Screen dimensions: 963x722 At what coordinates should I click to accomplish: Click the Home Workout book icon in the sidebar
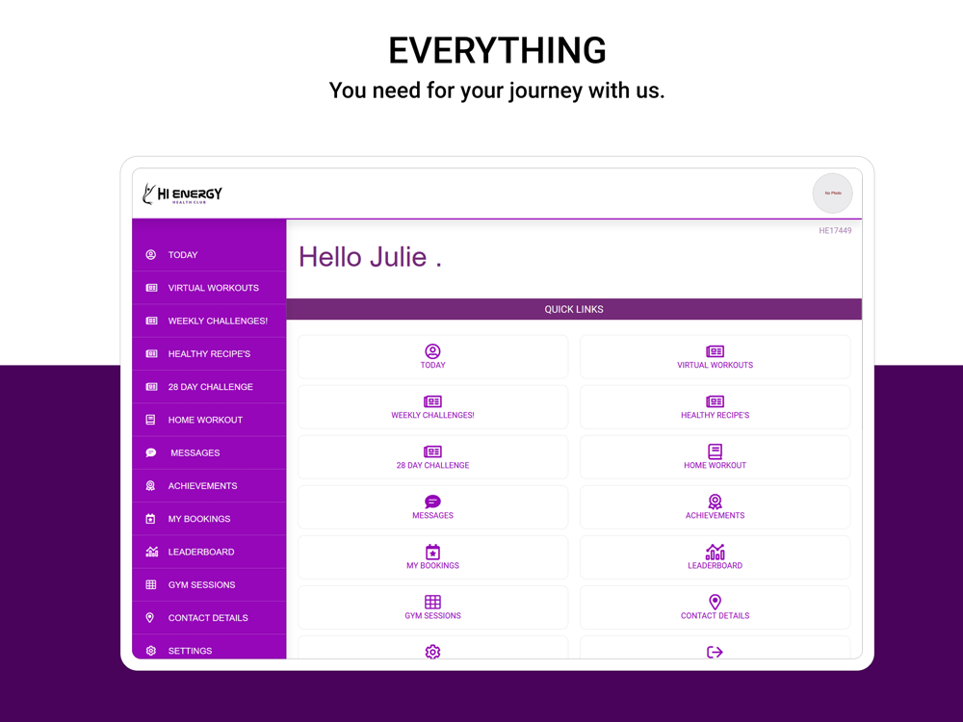[x=150, y=420]
